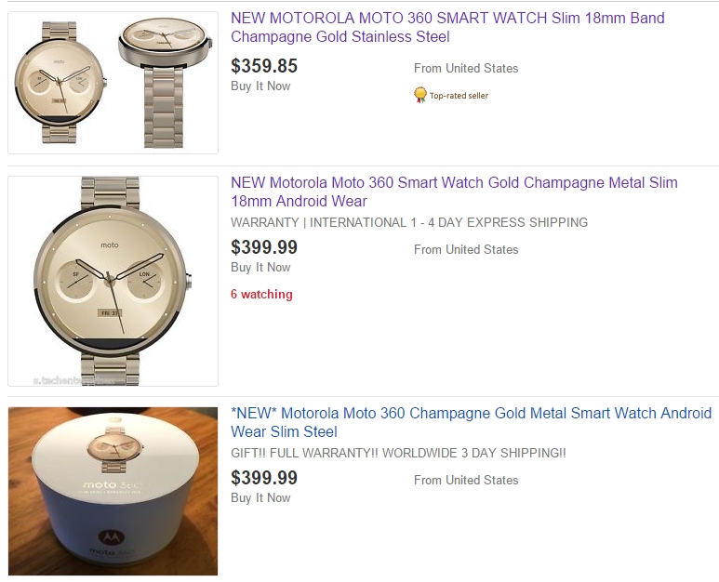
Task: Click "Buy It Now" under the $359.85 price
Action: 260,86
